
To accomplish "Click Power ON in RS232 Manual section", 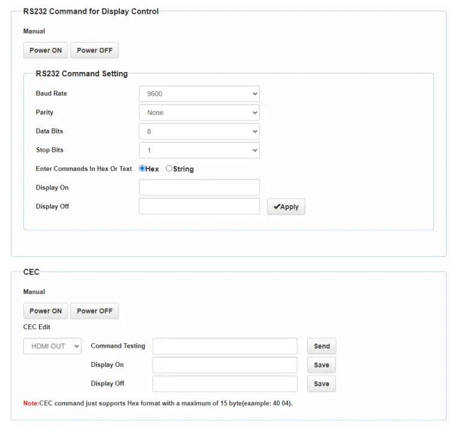I will point(46,50).
